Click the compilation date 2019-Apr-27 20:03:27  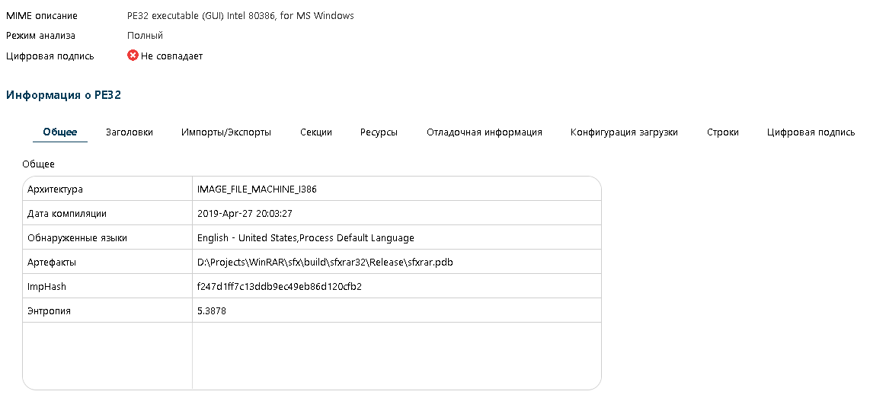(245, 214)
